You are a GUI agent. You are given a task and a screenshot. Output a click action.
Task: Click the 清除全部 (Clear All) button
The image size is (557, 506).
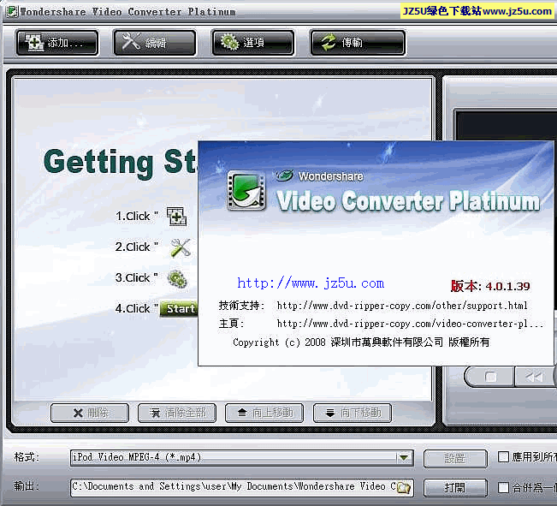177,413
